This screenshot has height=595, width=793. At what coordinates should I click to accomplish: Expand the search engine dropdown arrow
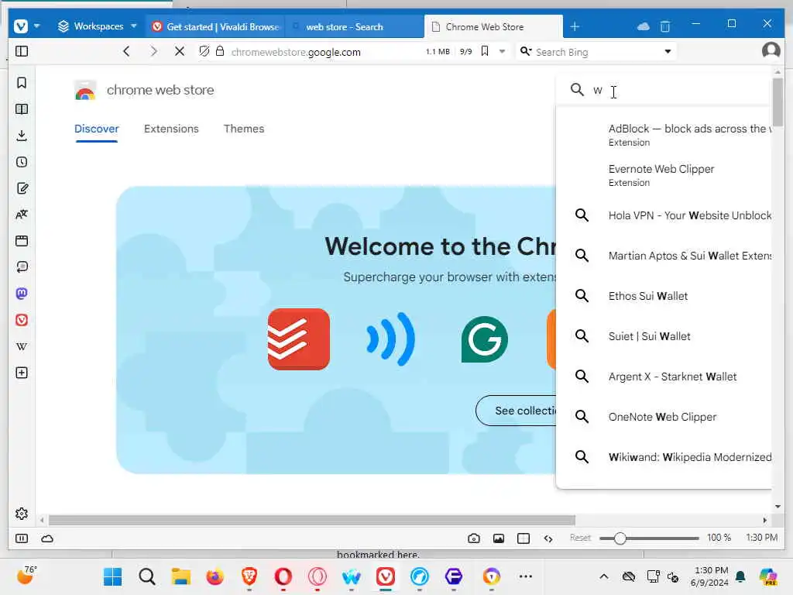click(x=668, y=51)
